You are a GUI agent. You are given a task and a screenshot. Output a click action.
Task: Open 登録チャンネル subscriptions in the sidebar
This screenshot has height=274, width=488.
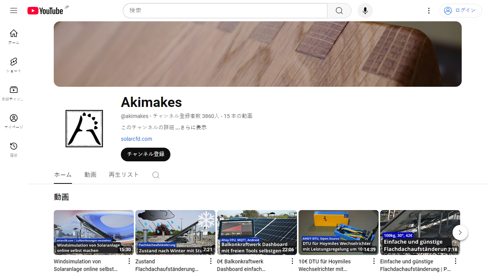(14, 93)
